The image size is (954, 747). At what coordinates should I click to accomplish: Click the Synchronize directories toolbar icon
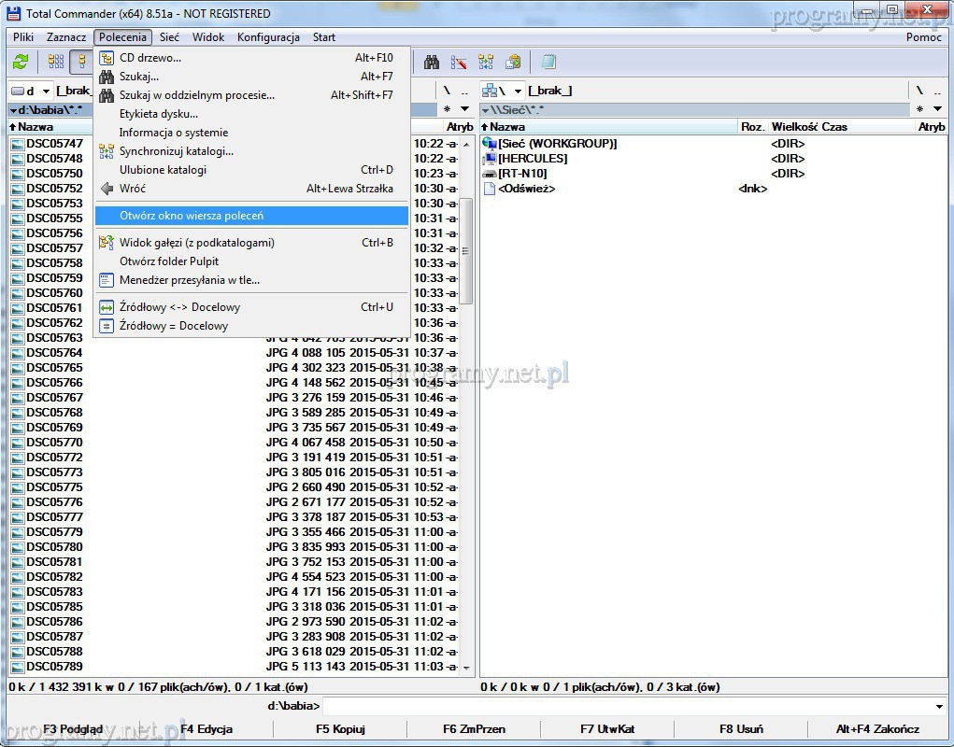486,63
